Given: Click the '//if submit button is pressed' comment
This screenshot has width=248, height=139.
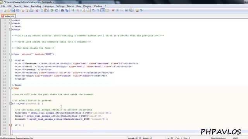Looking at the screenshot, I should [32, 100].
